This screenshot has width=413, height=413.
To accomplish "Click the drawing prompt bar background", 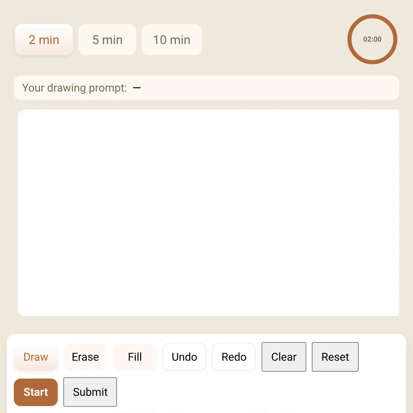I will click(268, 88).
